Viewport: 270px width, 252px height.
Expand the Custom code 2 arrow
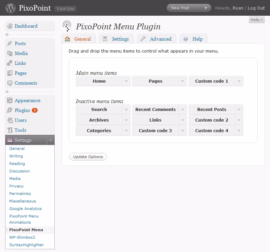click(239, 120)
